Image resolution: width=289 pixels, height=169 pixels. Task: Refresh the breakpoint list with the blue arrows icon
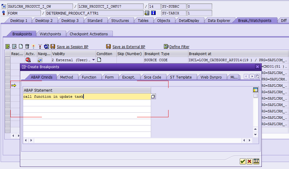coord(46,46)
